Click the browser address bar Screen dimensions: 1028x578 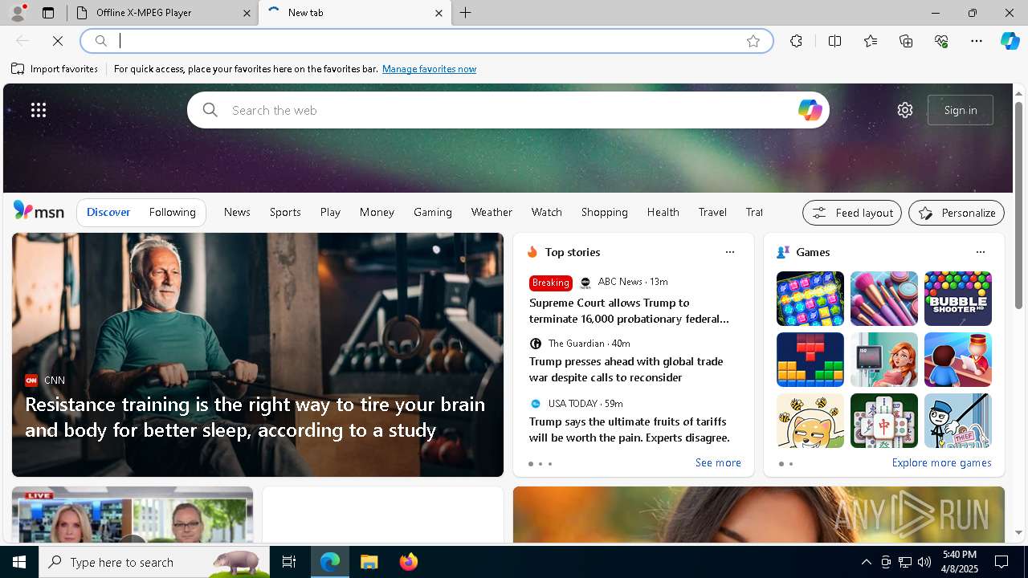pos(427,41)
